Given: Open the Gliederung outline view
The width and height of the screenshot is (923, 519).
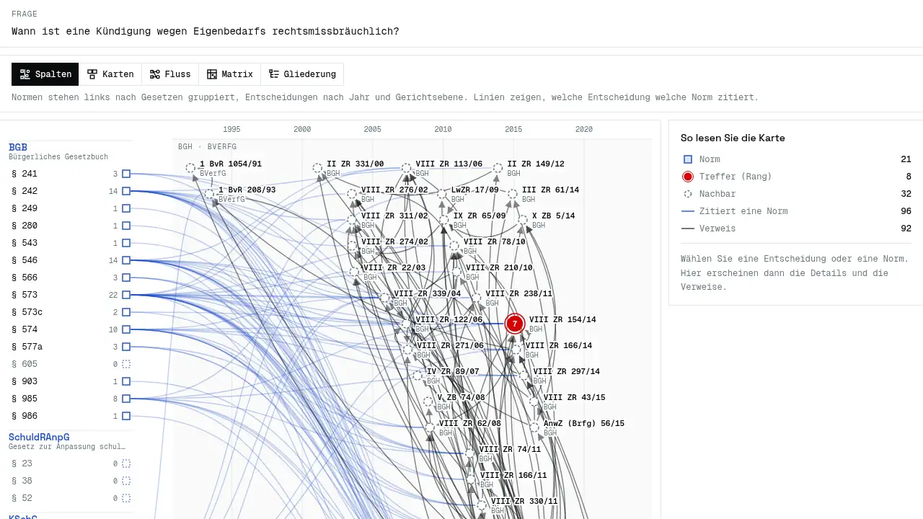Looking at the screenshot, I should click(302, 74).
